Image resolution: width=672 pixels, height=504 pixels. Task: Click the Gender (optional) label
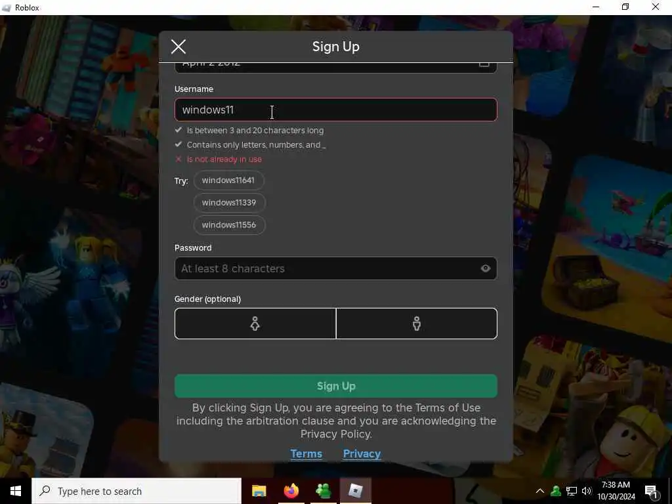[x=207, y=299]
